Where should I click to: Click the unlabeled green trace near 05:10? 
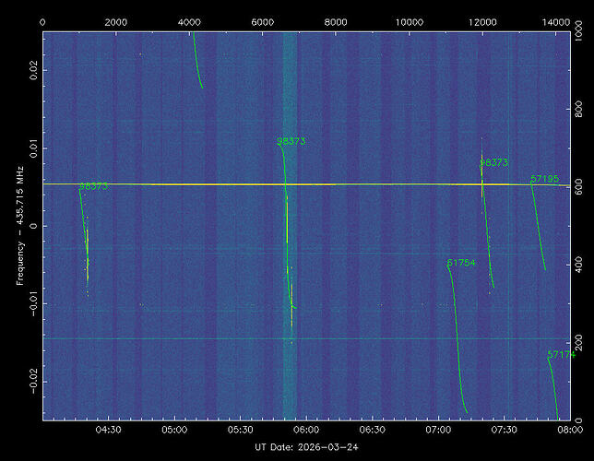pyautogui.click(x=196, y=65)
